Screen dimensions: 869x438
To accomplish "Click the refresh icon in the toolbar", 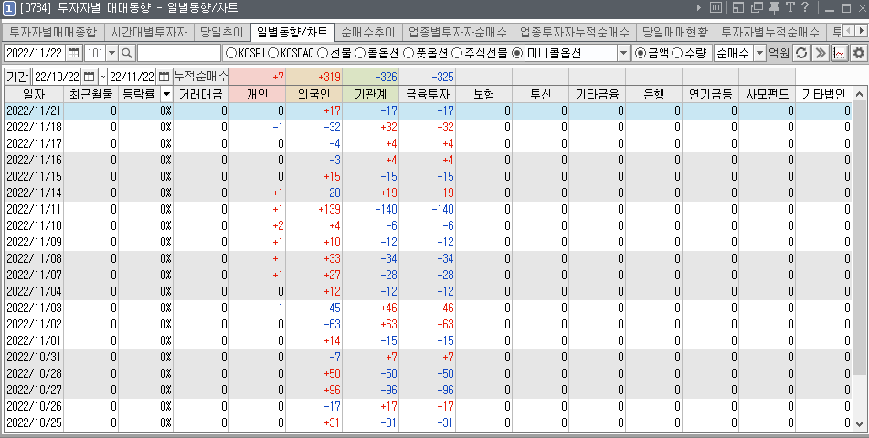I will coord(800,53).
